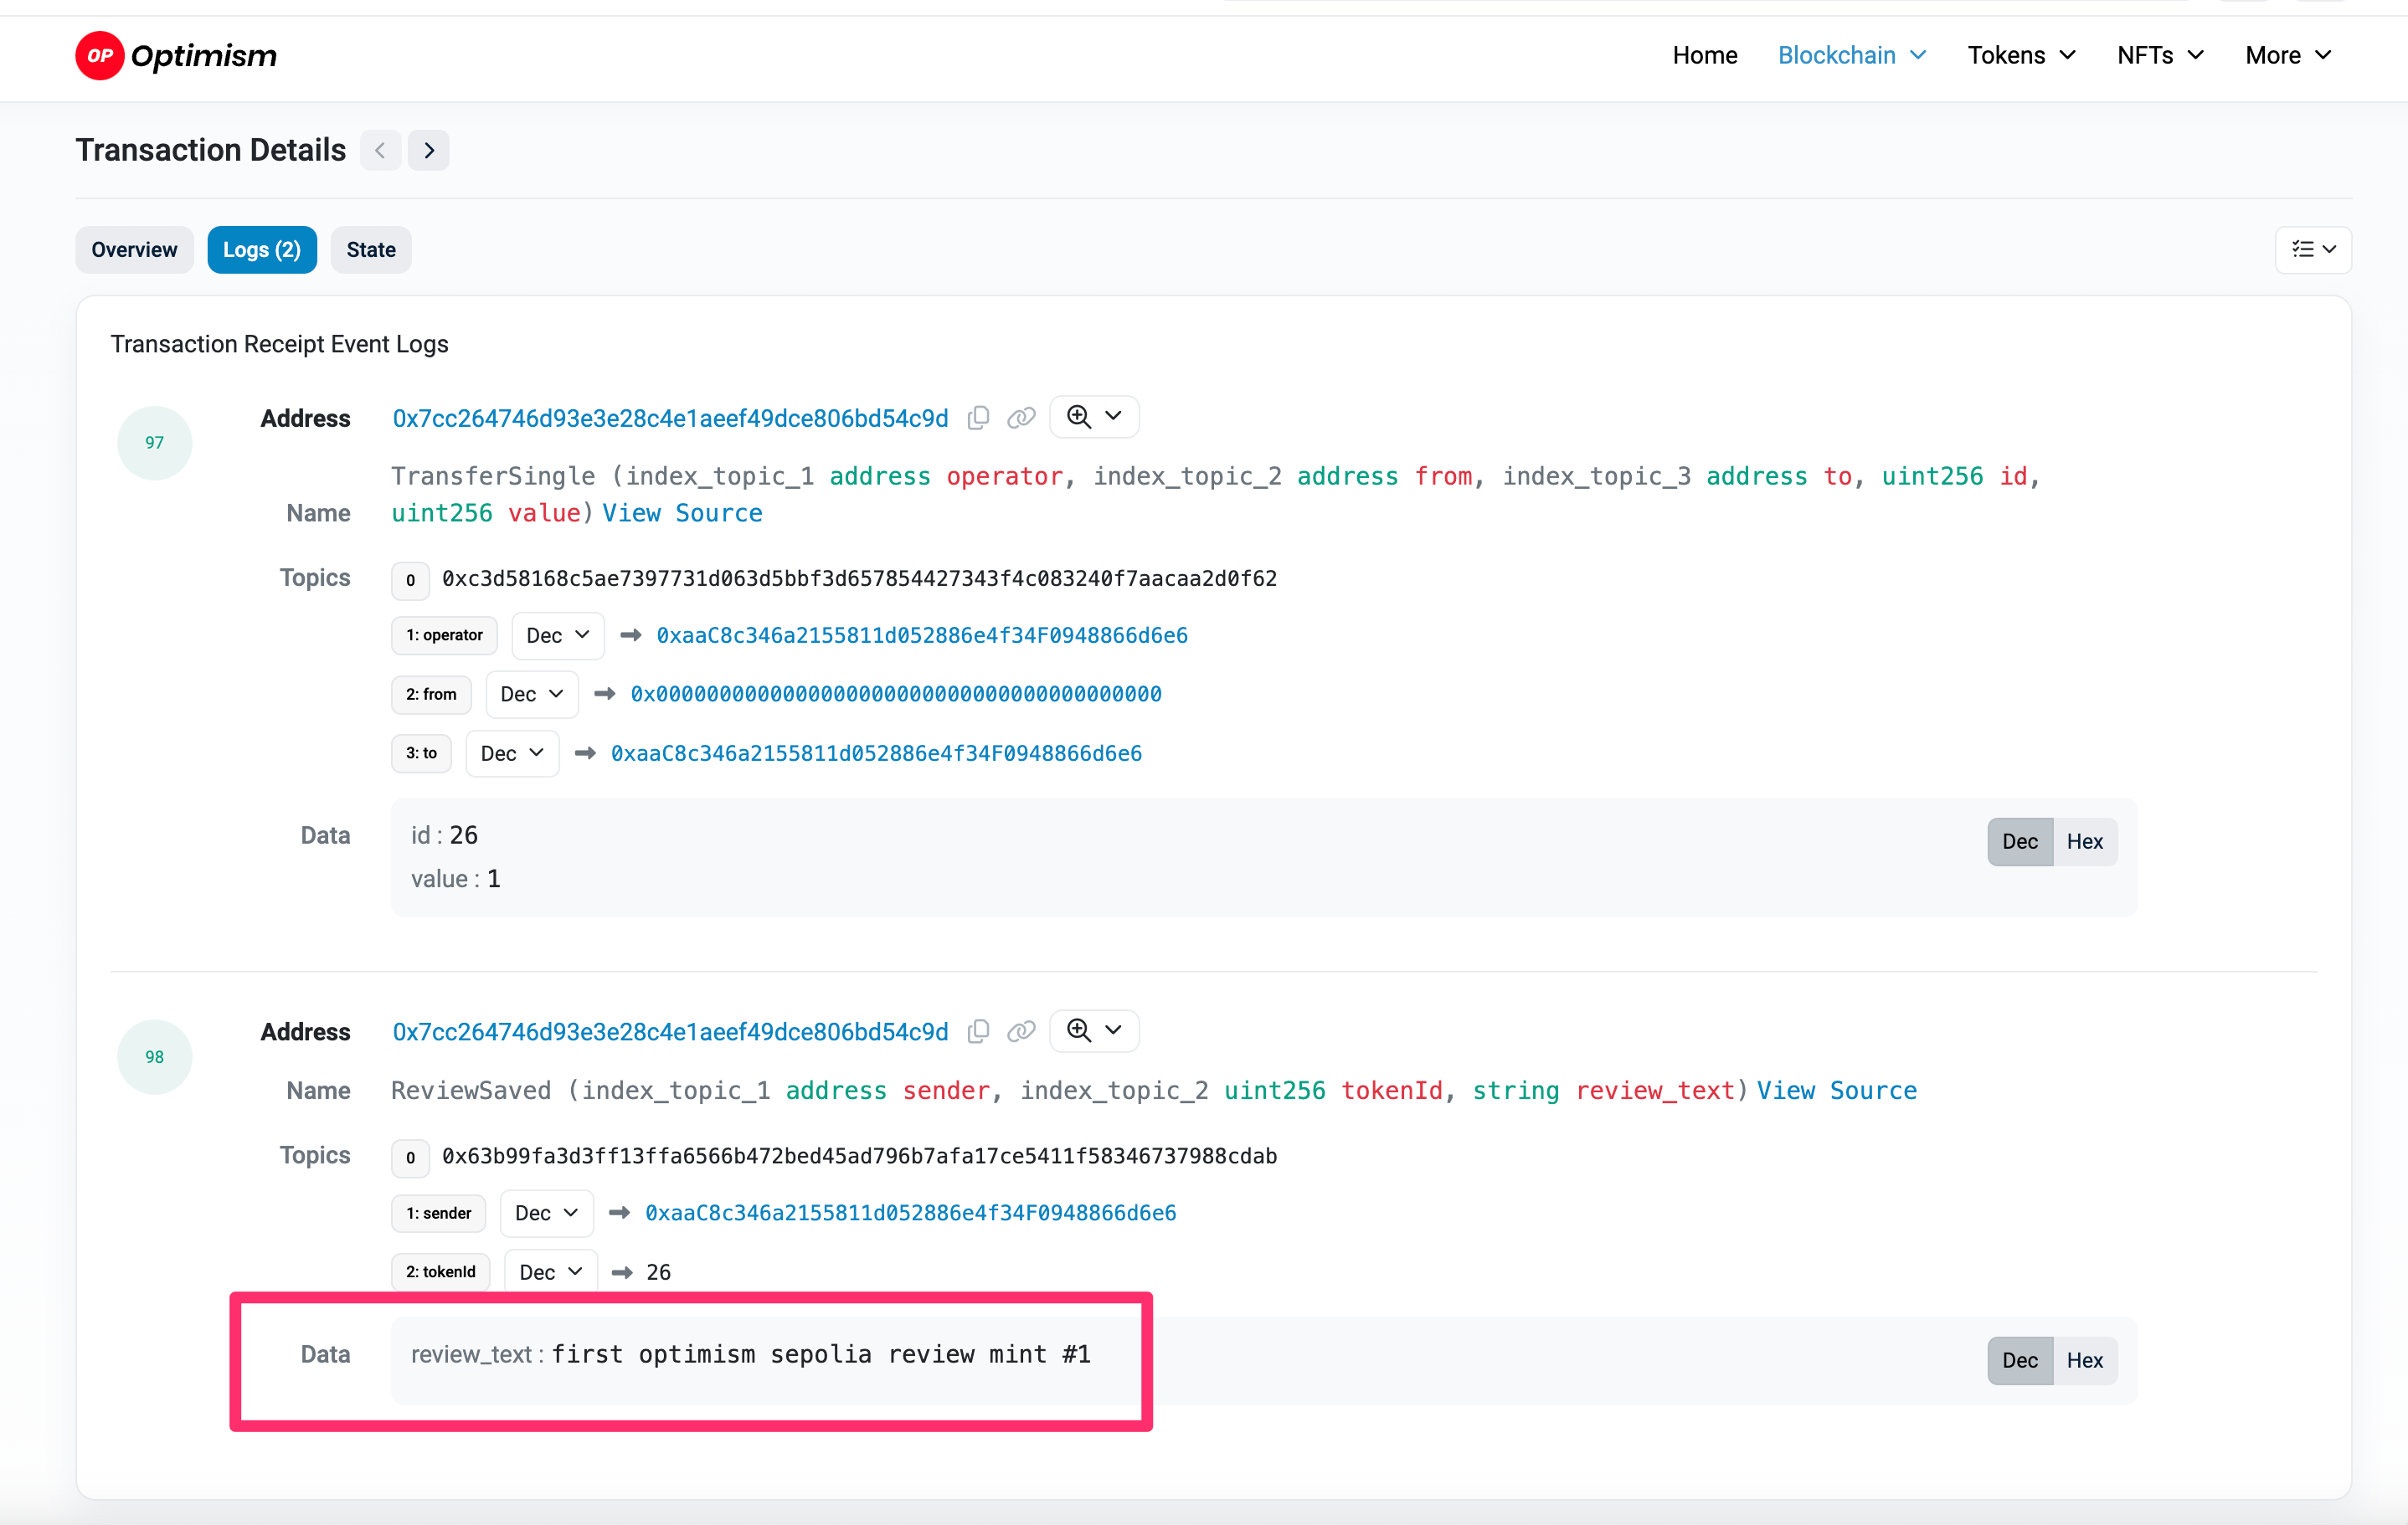
Task: Go to previous transaction arrow
Action: [380, 150]
